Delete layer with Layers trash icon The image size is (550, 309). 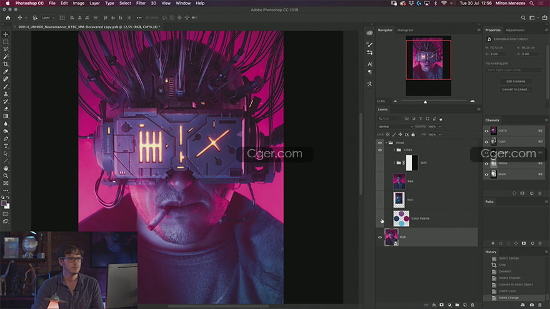click(472, 305)
